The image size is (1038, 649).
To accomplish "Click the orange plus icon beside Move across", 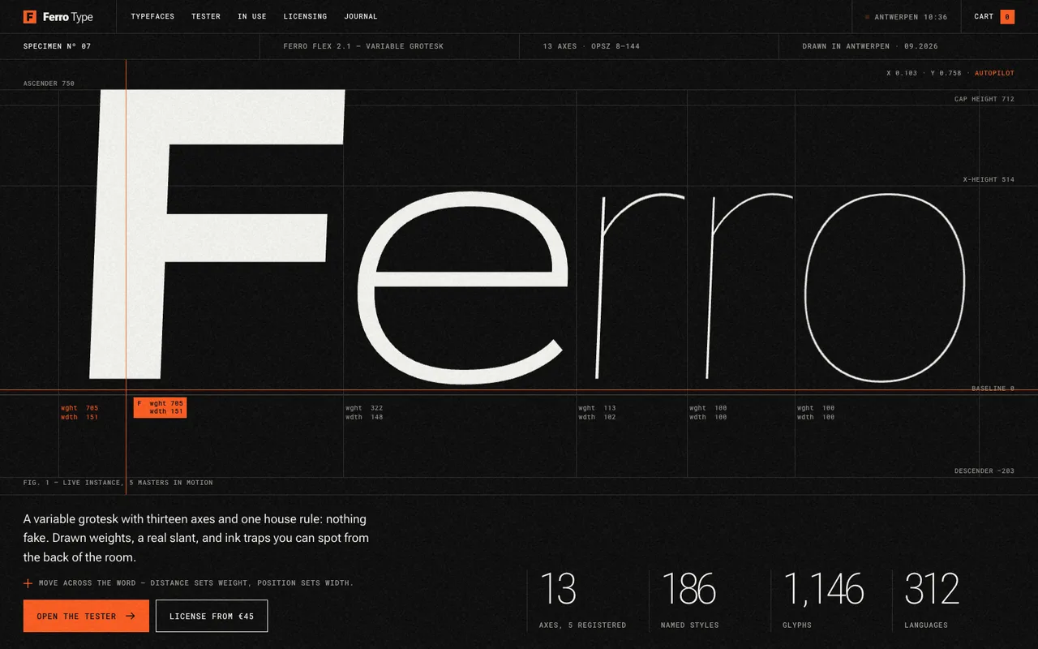I will coord(28,582).
